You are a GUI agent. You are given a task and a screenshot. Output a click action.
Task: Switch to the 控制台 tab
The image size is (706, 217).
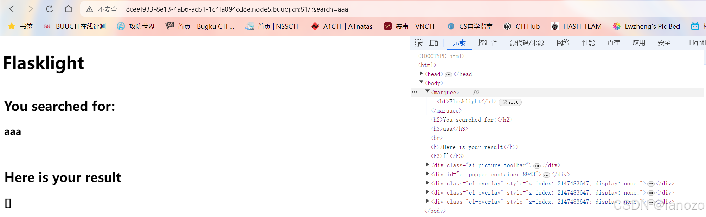tap(487, 43)
